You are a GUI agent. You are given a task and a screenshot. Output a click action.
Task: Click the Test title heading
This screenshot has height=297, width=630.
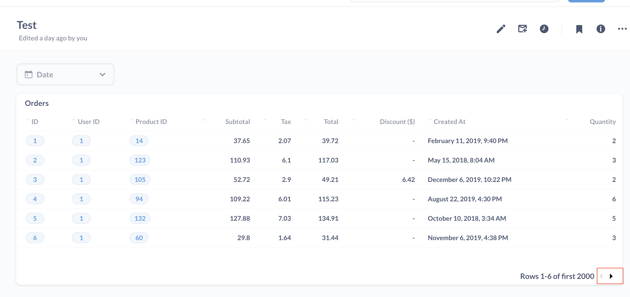pyautogui.click(x=26, y=25)
